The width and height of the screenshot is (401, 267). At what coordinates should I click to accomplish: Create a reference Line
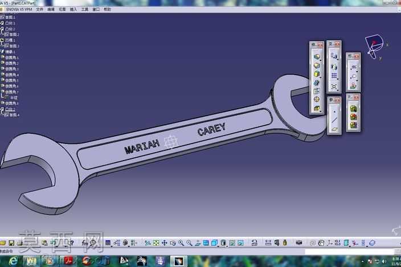334,120
